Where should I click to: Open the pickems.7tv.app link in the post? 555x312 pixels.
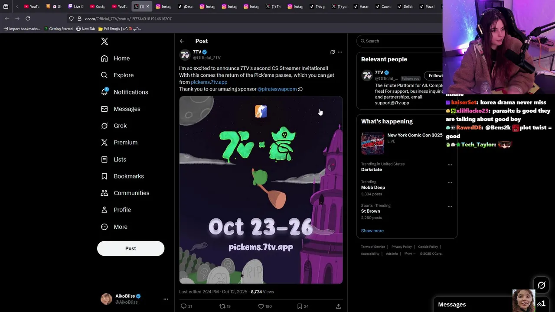[209, 82]
